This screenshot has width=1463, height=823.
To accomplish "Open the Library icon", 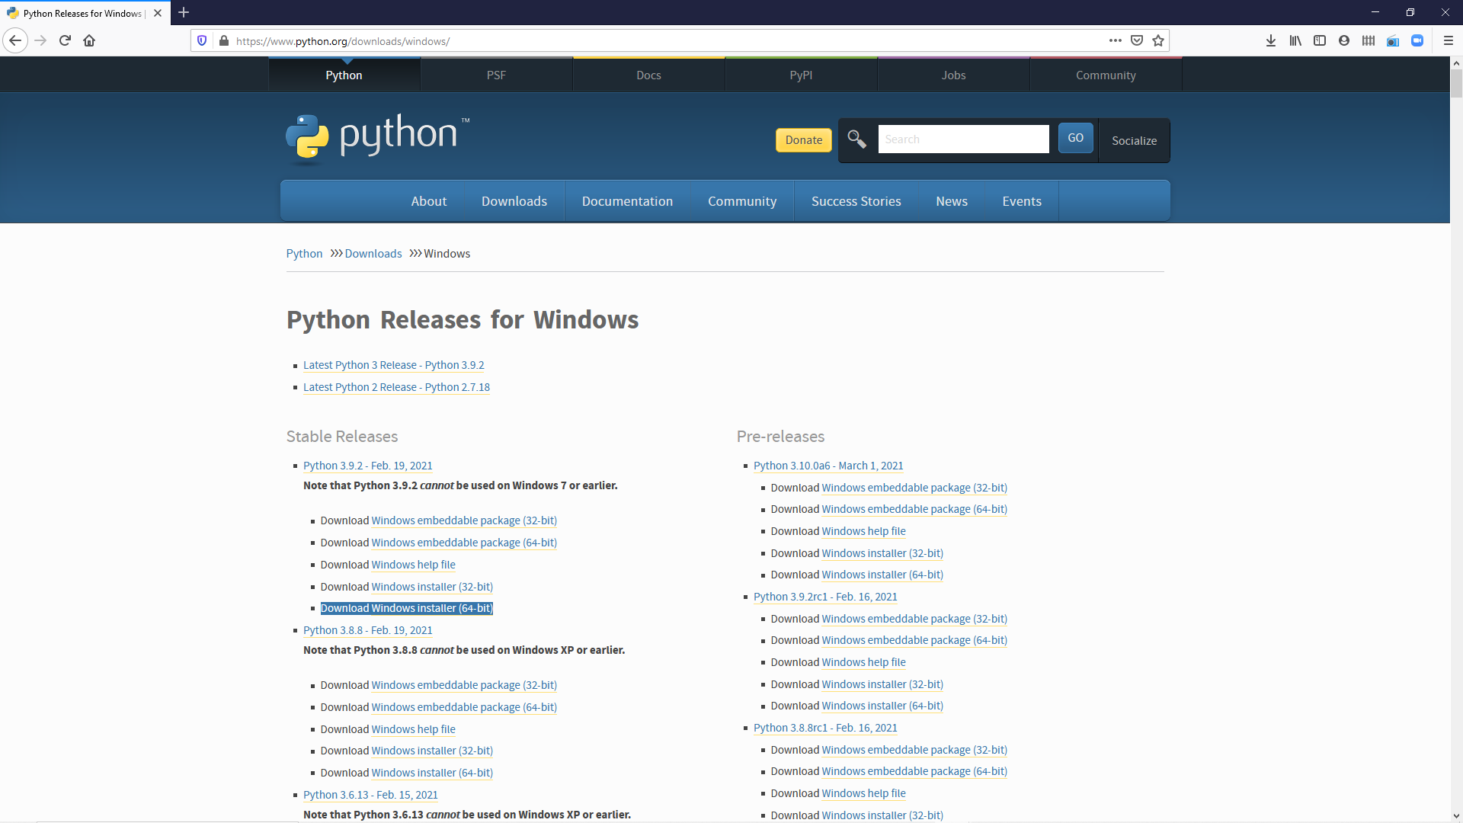I will [x=1295, y=40].
